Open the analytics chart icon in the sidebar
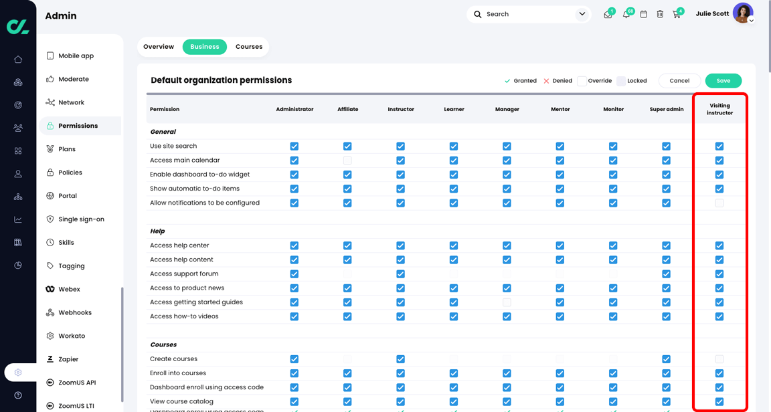771x412 pixels. 18,219
